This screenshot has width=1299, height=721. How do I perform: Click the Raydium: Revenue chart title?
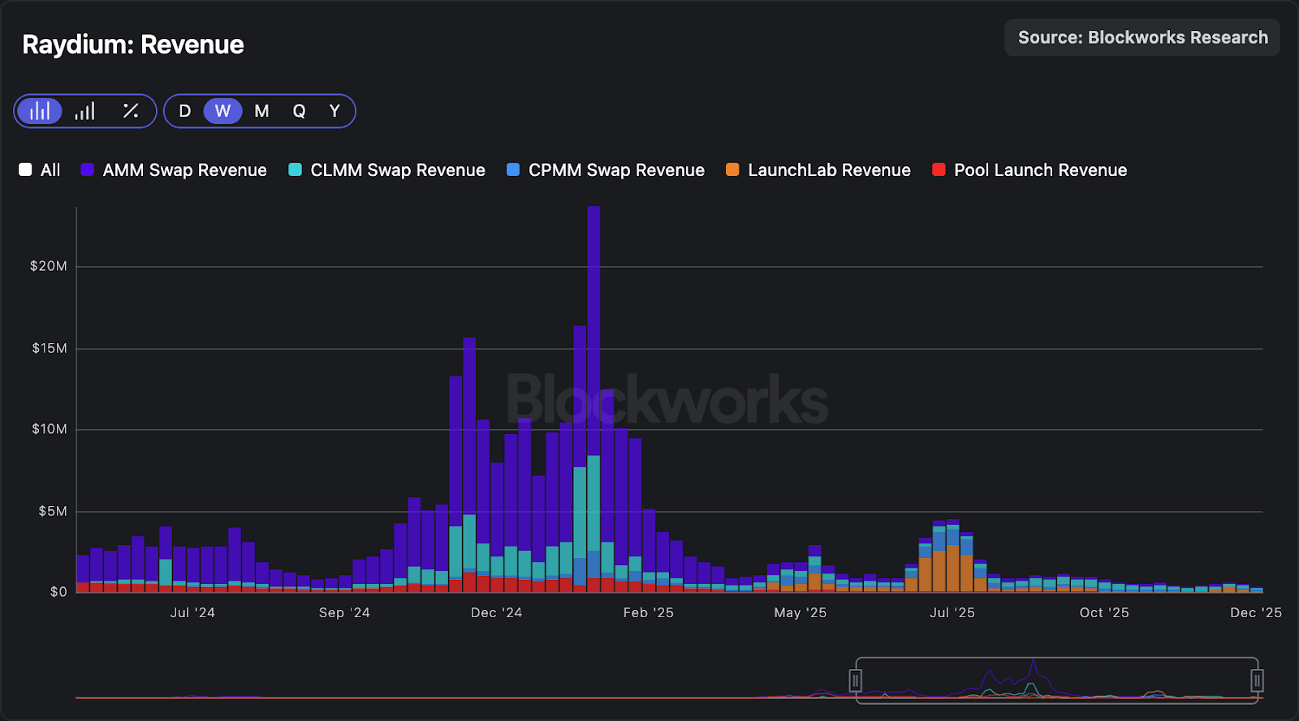(x=133, y=45)
